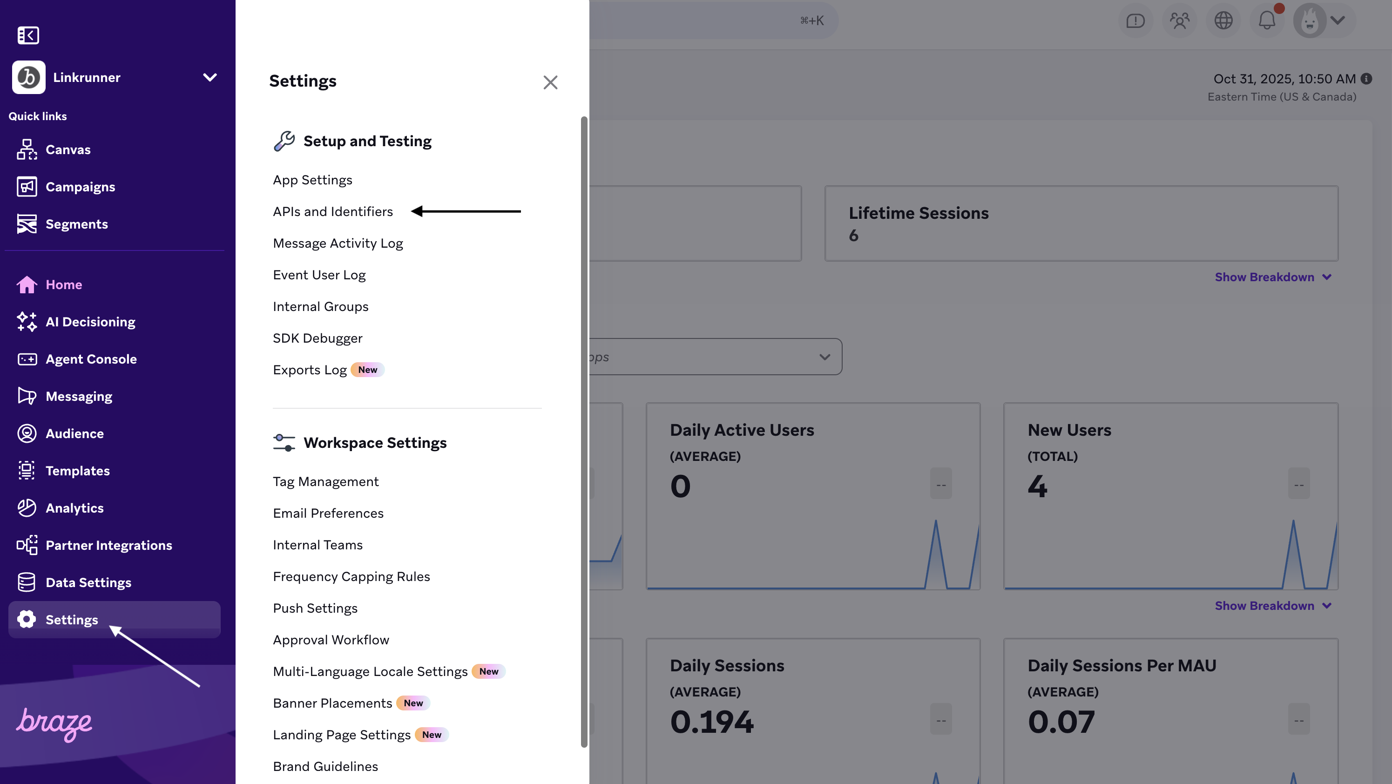The width and height of the screenshot is (1392, 784).
Task: Open the feedback speech bubble icon
Action: (1135, 20)
